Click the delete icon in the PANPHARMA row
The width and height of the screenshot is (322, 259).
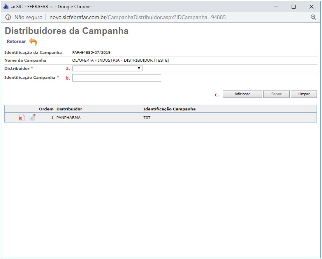click(x=22, y=117)
